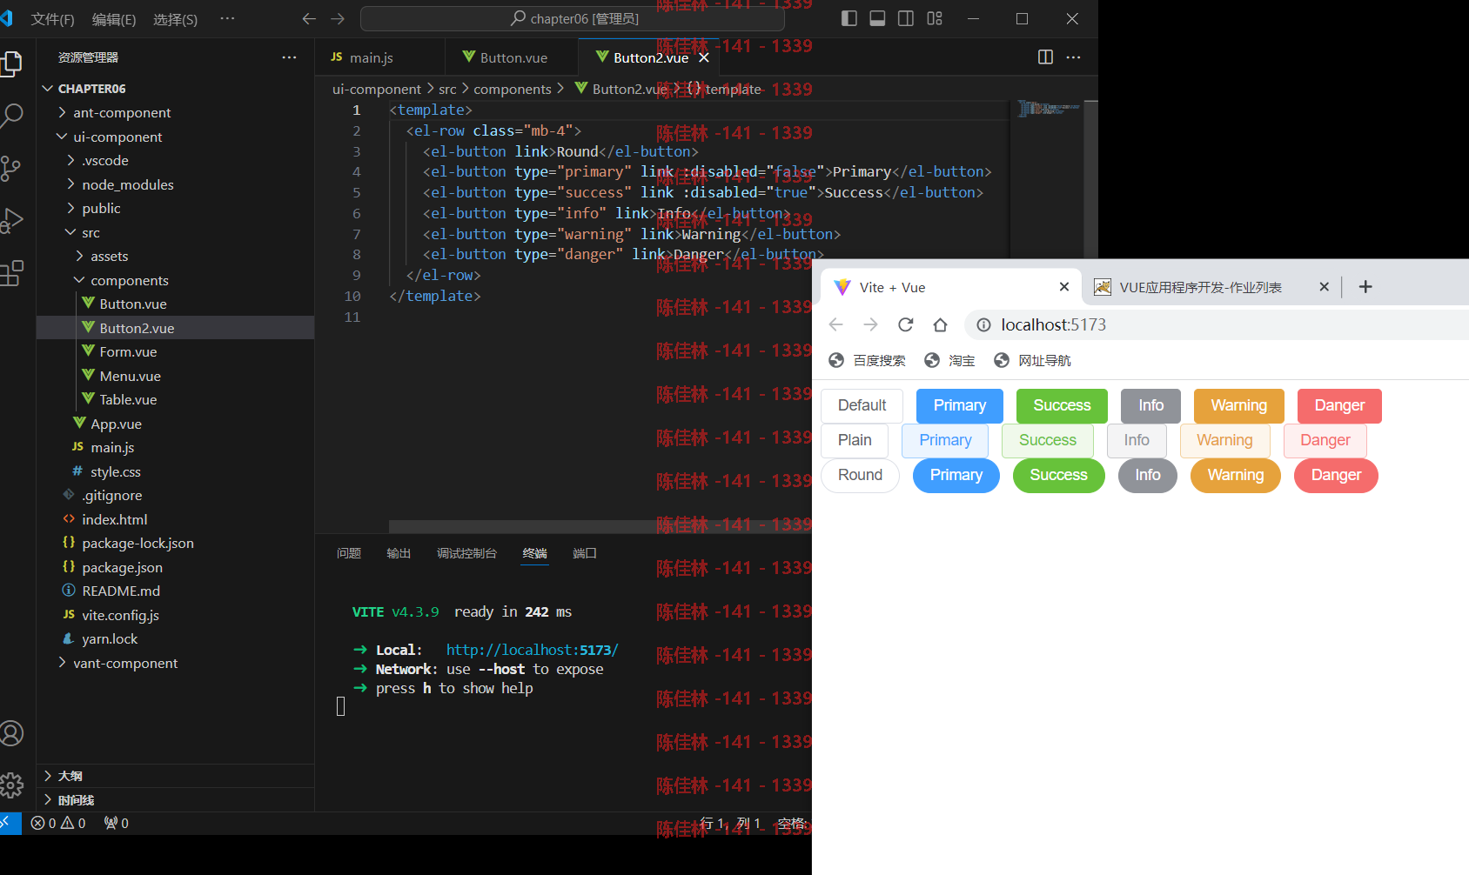This screenshot has height=875, width=1469.
Task: Split the editor to the right
Action: pyautogui.click(x=1046, y=57)
